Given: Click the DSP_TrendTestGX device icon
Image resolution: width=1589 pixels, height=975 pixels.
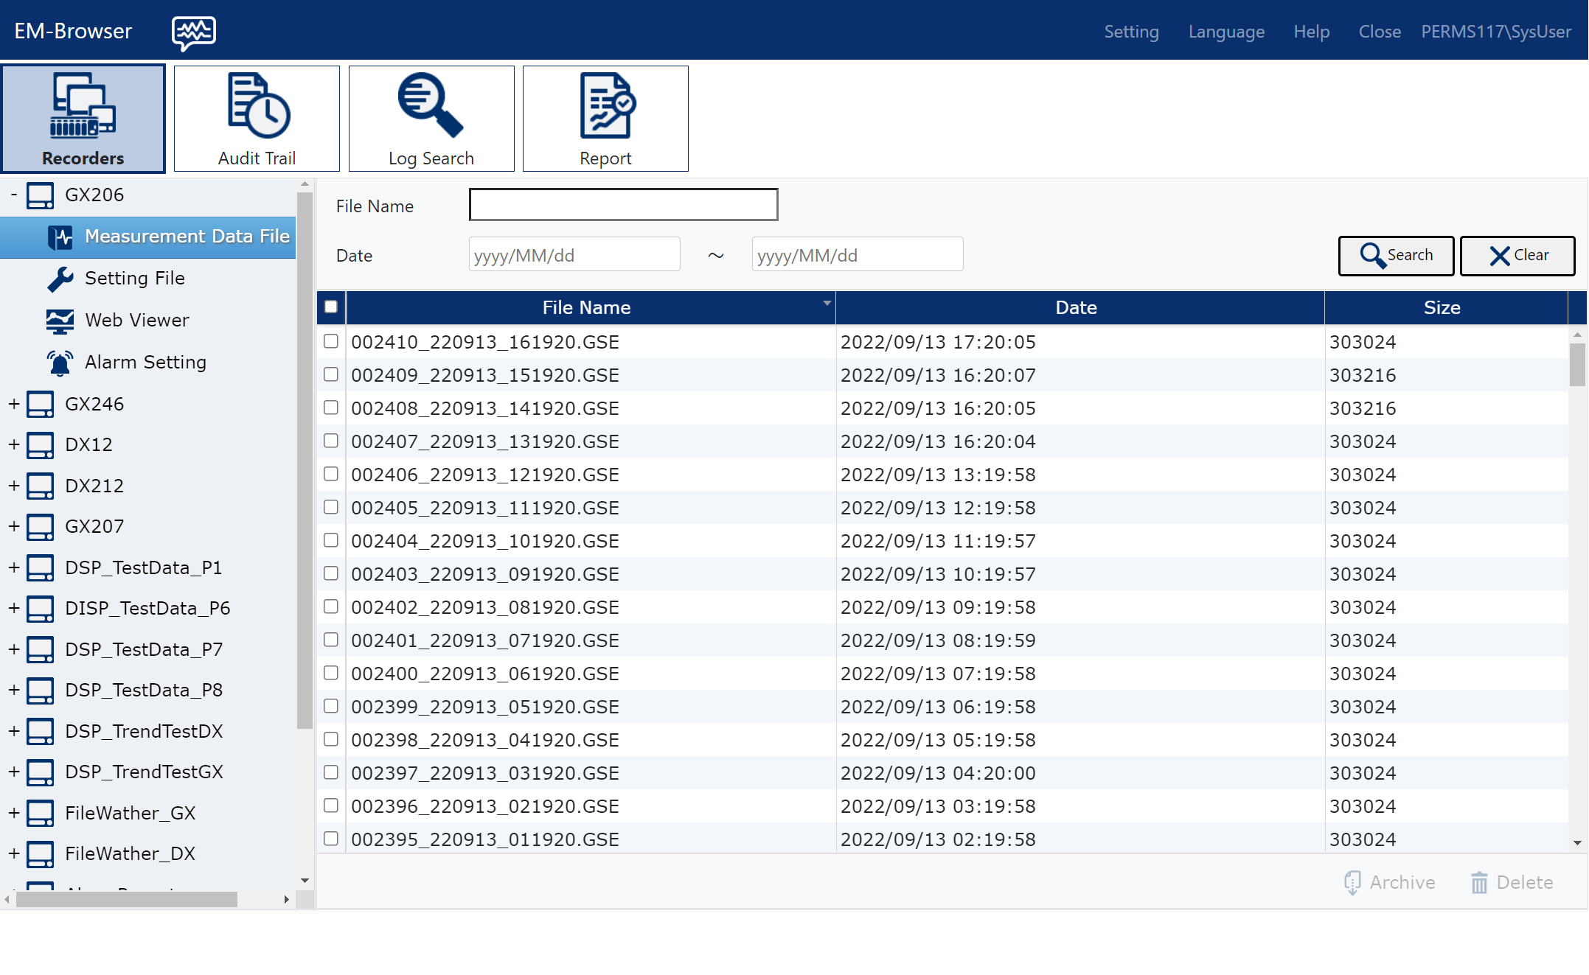Looking at the screenshot, I should click(x=40, y=772).
